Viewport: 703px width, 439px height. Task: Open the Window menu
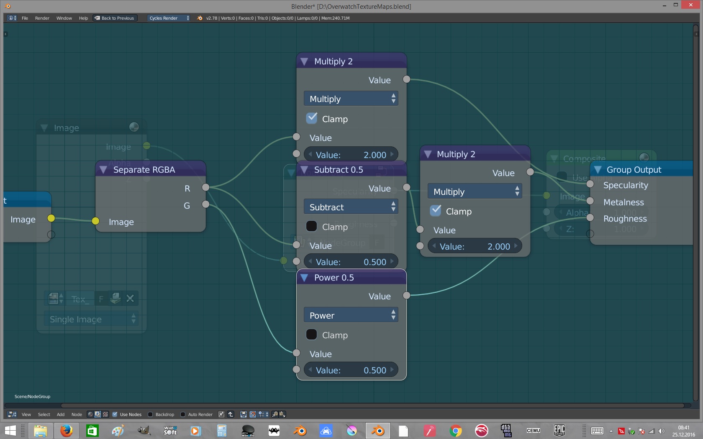tap(64, 18)
